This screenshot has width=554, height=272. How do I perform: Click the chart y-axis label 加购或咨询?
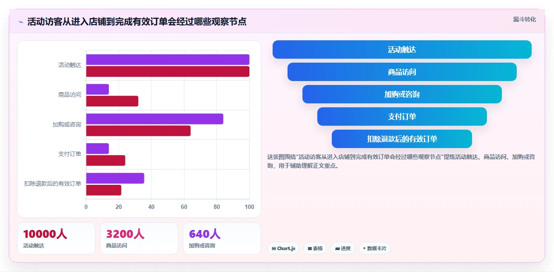(67, 124)
